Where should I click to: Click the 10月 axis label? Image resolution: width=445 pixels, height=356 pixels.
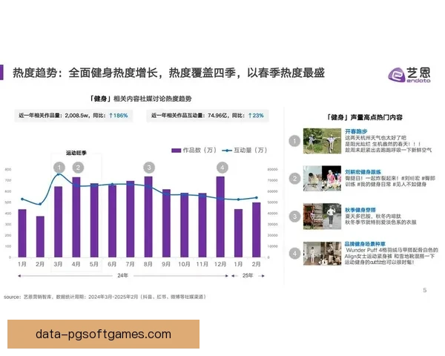coord(184,264)
